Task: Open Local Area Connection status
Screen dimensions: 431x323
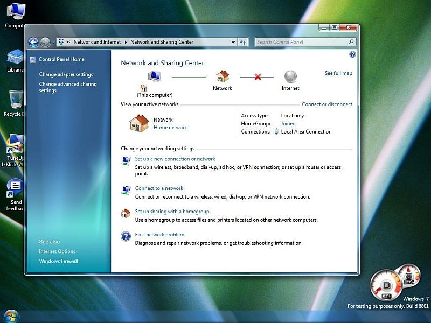Action: [306, 131]
